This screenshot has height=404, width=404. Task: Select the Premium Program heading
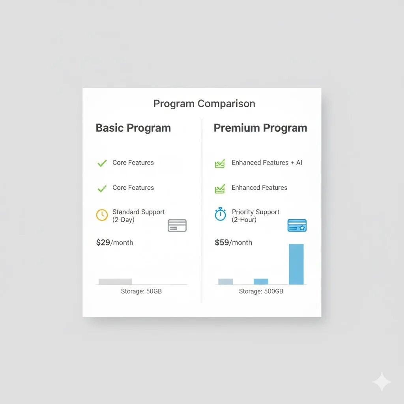click(260, 128)
